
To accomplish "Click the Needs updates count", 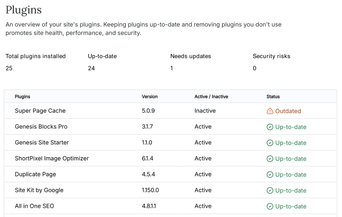I will (x=172, y=68).
